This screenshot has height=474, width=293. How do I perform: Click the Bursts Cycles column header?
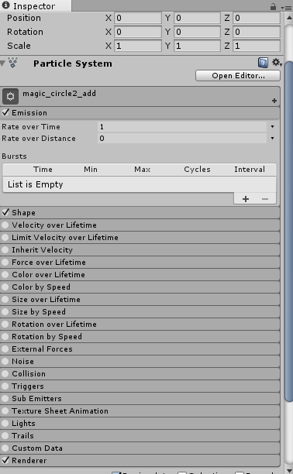[197, 170]
